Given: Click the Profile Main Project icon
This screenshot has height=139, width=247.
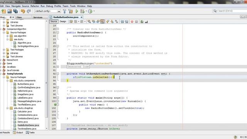Looking at the screenshot, I should tap(90, 11).
